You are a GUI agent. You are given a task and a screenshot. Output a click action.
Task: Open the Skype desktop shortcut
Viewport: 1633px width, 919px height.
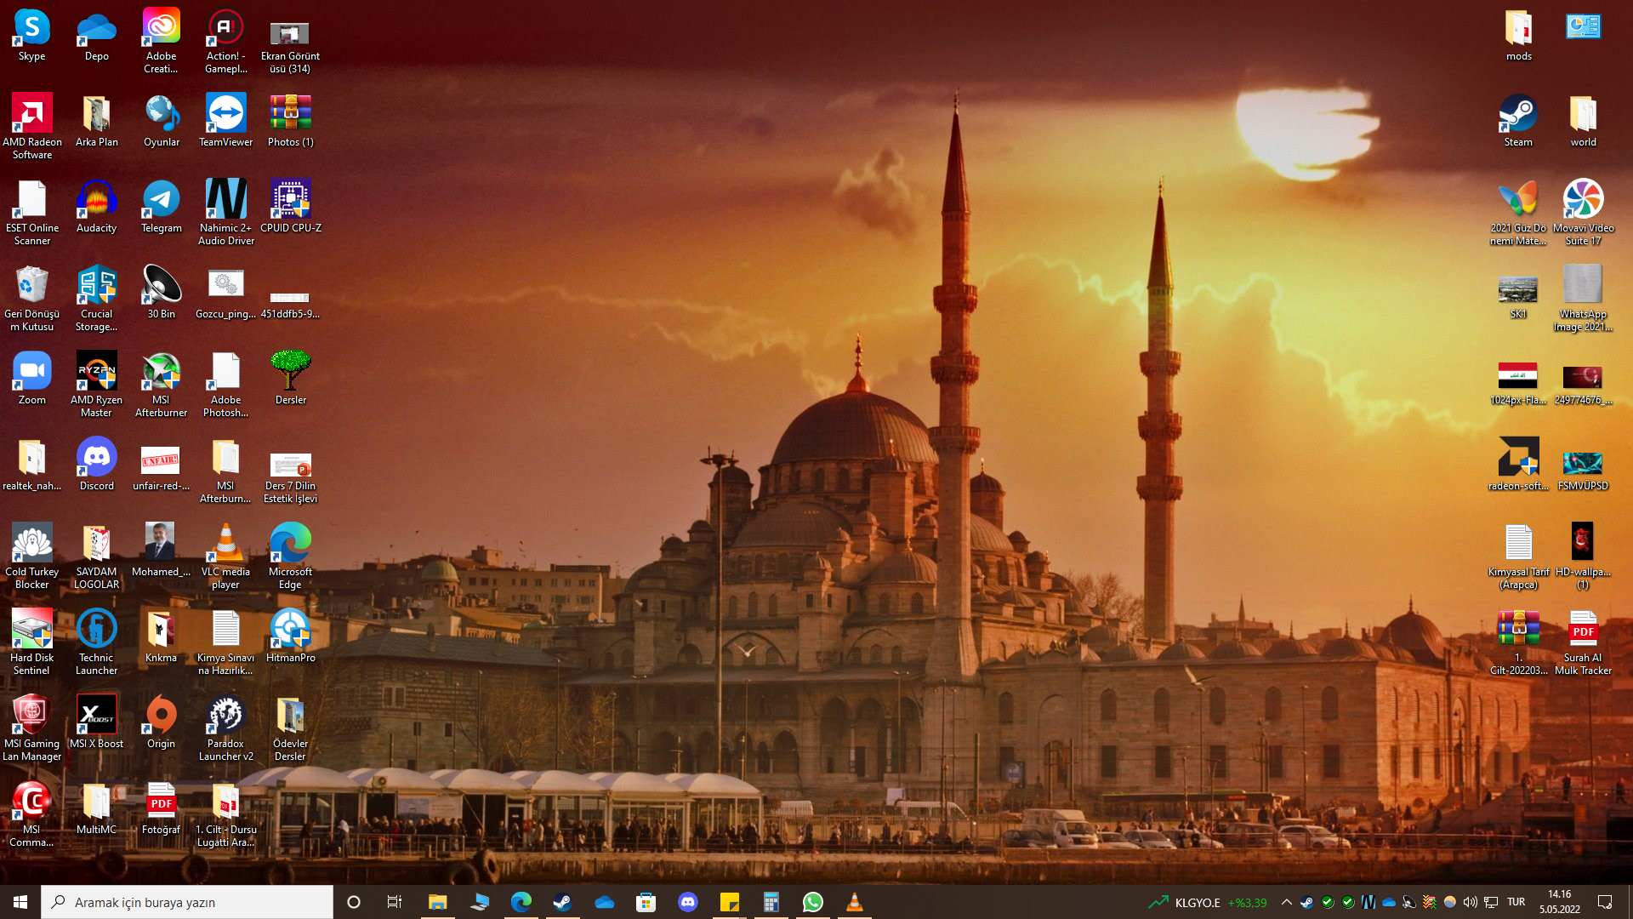tap(31, 36)
